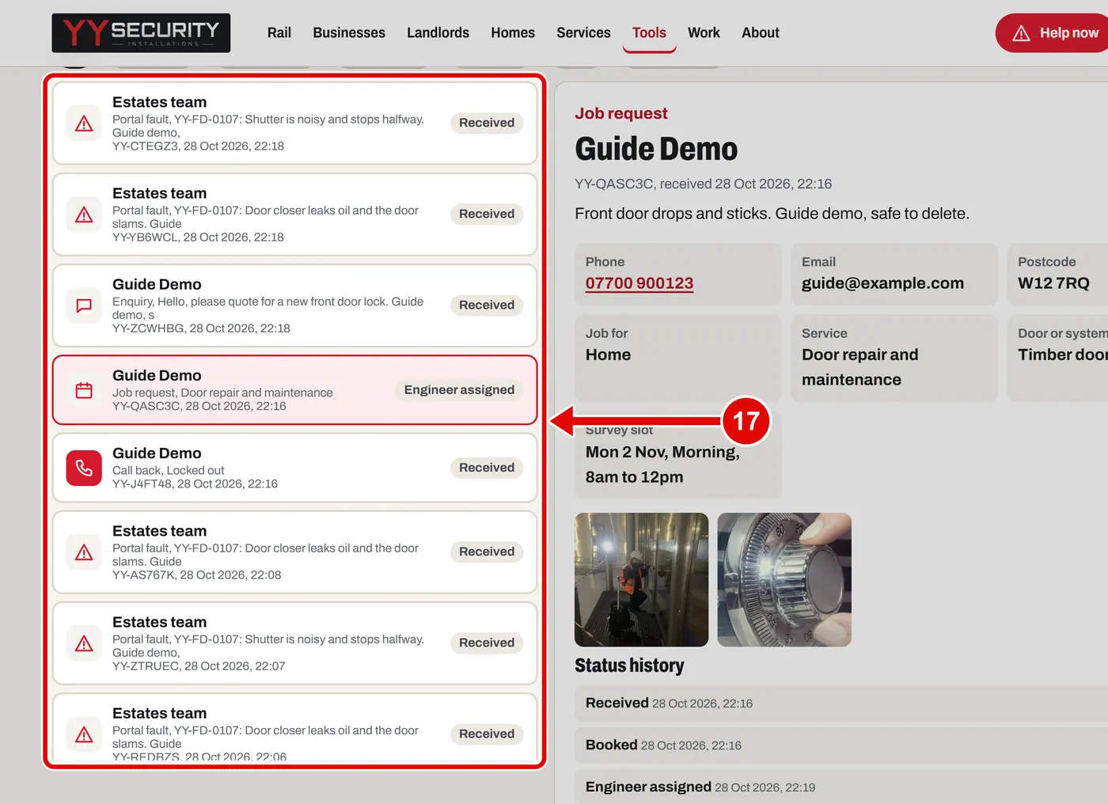Navigate to the Homes page
The width and height of the screenshot is (1108, 804).
pyautogui.click(x=513, y=32)
